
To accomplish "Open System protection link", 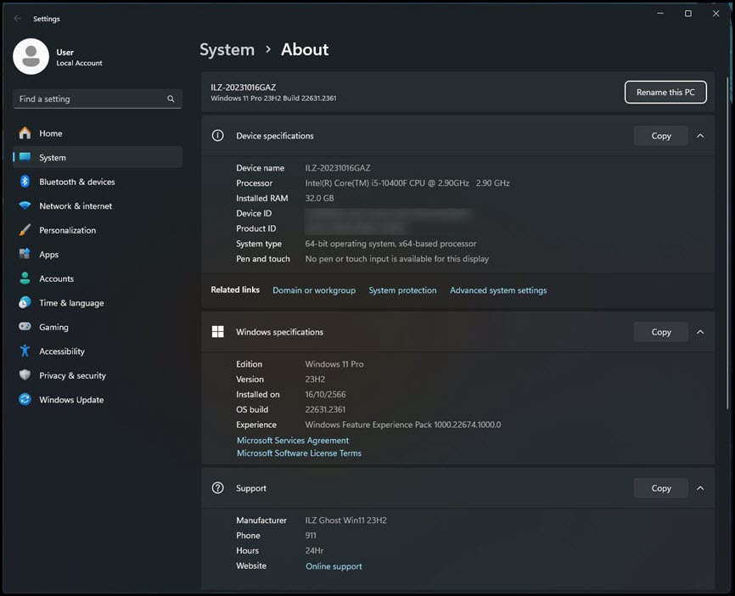I will pos(402,290).
